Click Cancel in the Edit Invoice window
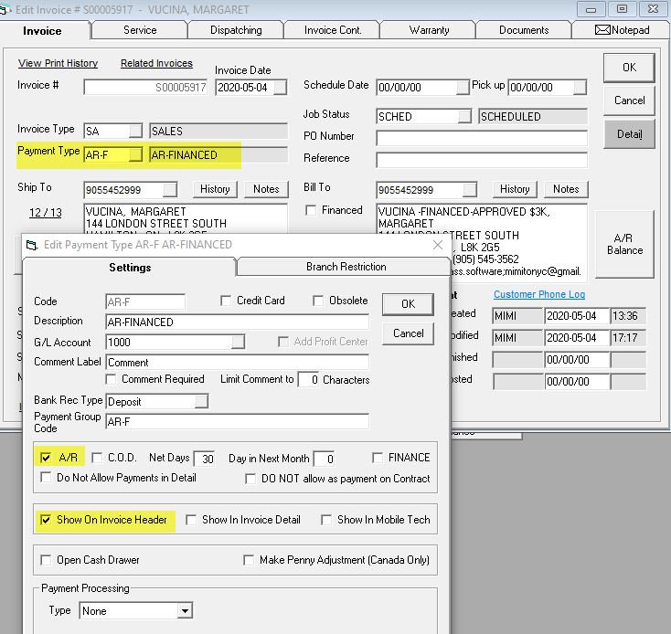671x634 pixels. [x=629, y=100]
